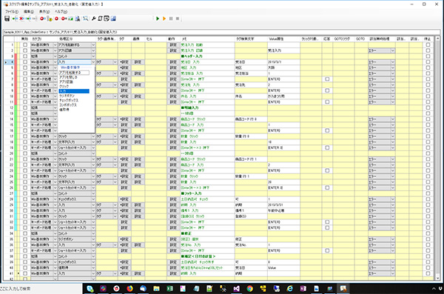This screenshot has width=444, height=294.
Task: Open the 表示(V) menu
Action: tap(44, 12)
